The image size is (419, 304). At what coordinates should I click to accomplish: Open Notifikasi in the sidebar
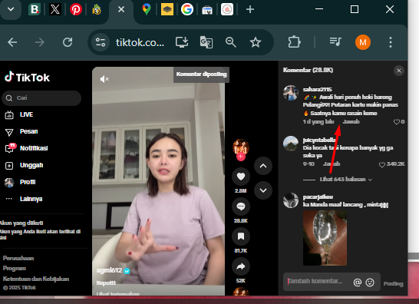26,148
